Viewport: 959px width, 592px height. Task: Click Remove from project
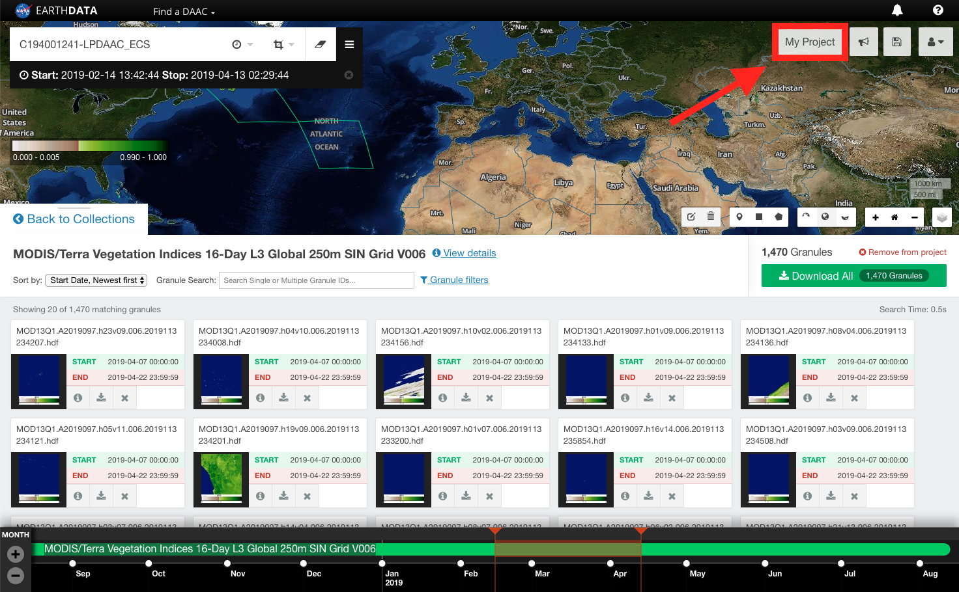(x=902, y=252)
